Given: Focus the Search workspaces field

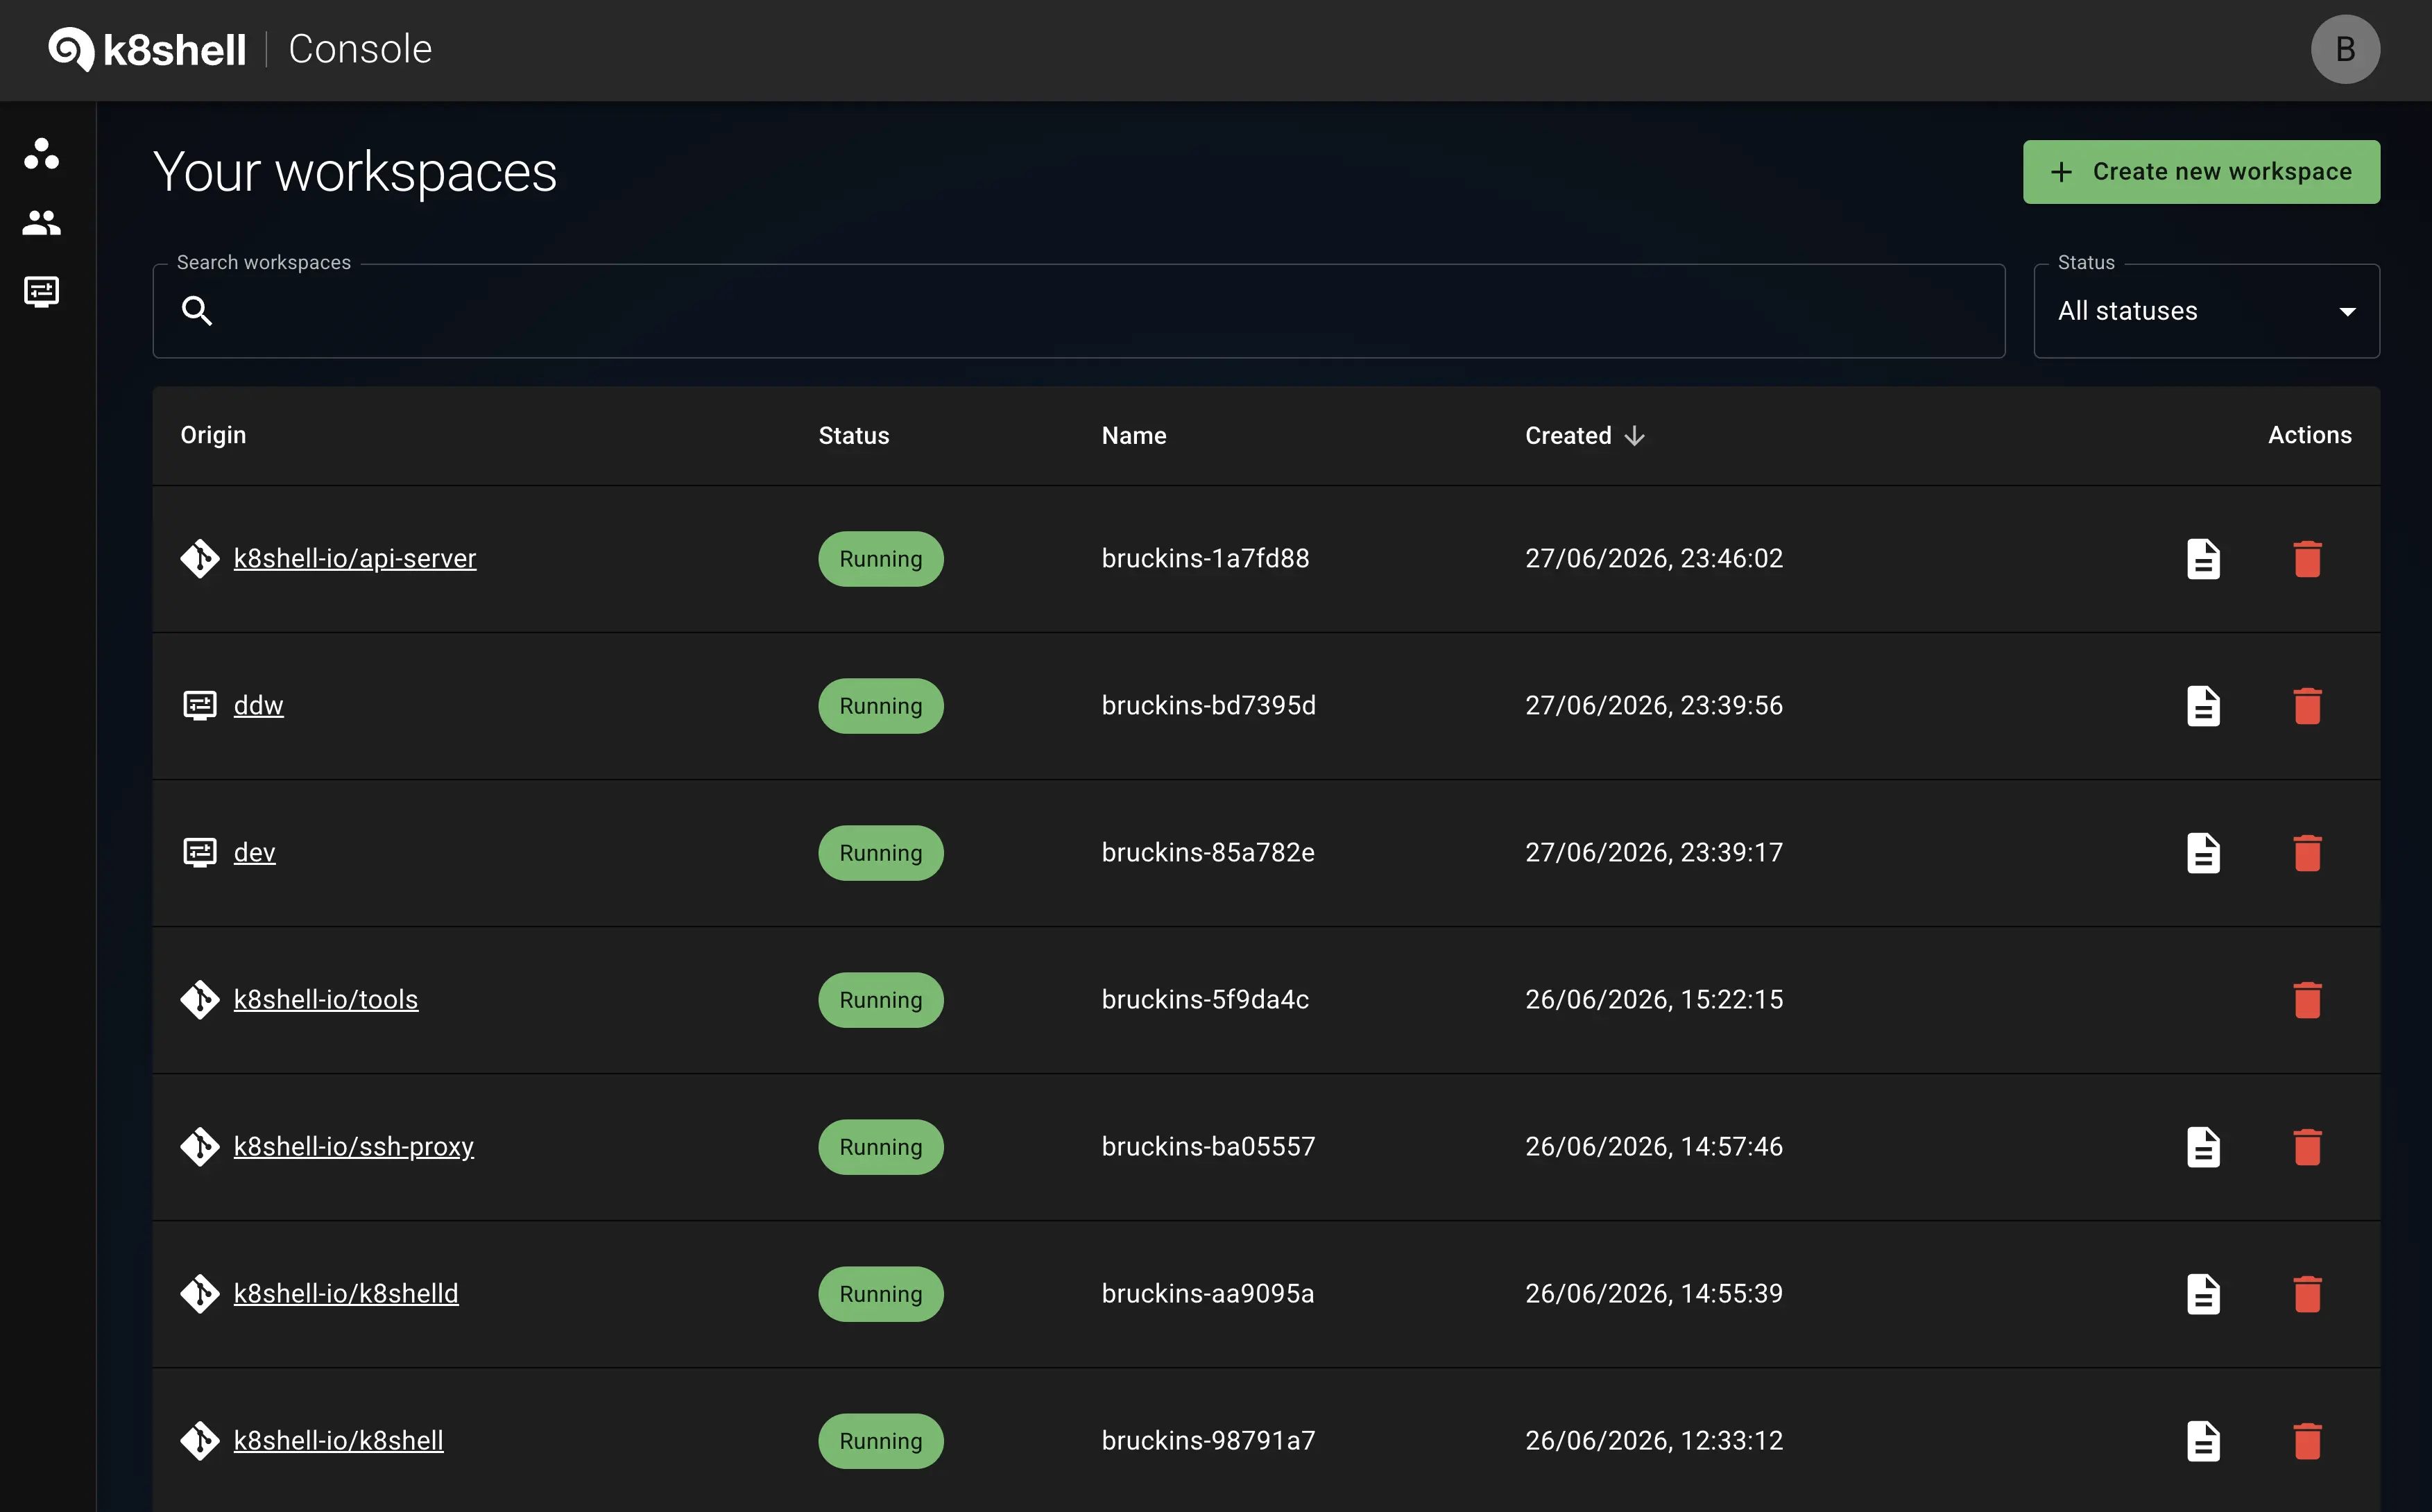Looking at the screenshot, I should [x=1079, y=311].
